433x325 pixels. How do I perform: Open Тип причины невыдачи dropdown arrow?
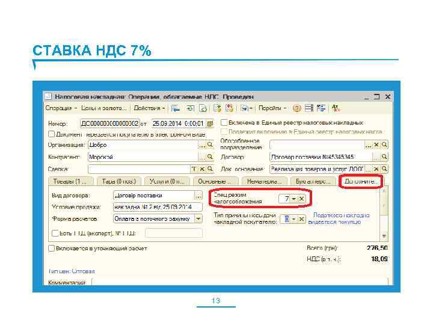[294, 219]
